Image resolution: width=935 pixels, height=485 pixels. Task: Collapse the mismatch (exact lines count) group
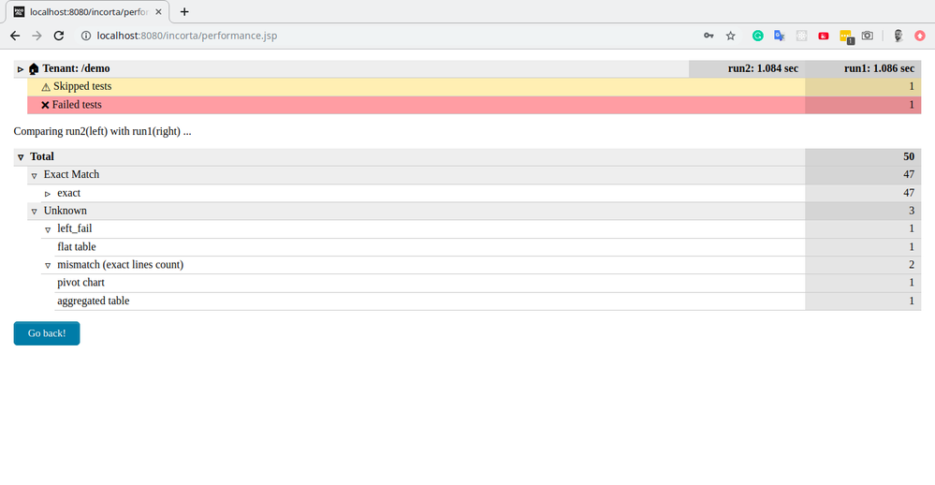click(48, 266)
